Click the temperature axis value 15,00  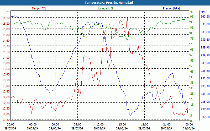tap(6, 29)
